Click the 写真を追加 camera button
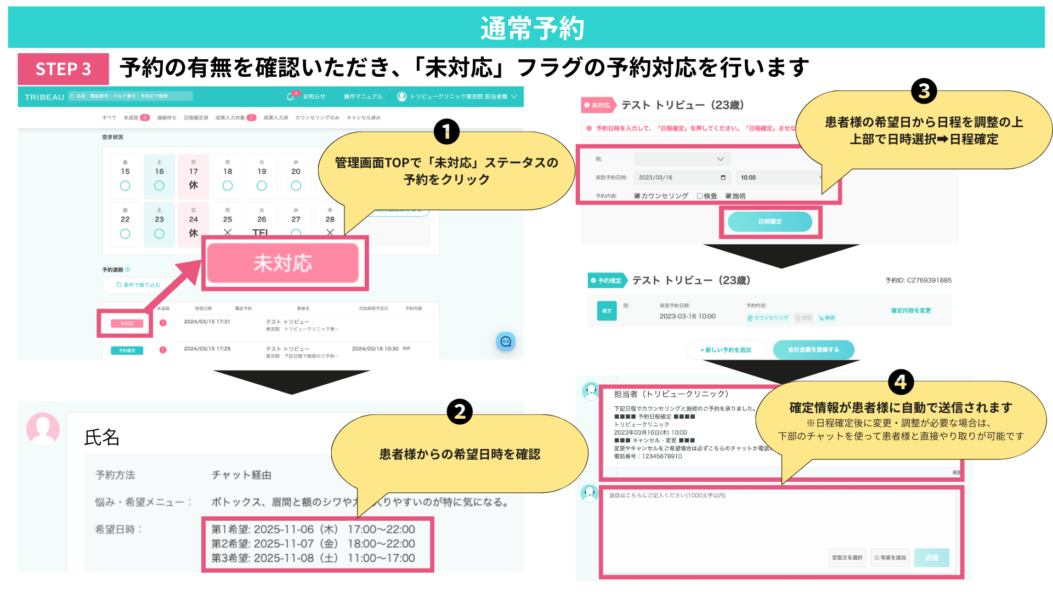The width and height of the screenshot is (1053, 592). (890, 557)
